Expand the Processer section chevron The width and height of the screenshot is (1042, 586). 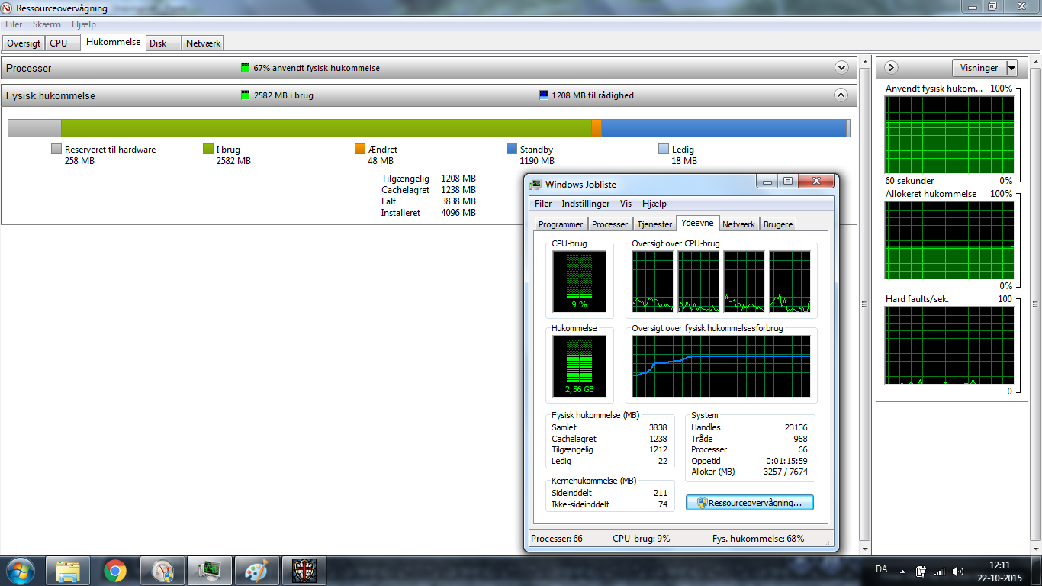pos(841,68)
